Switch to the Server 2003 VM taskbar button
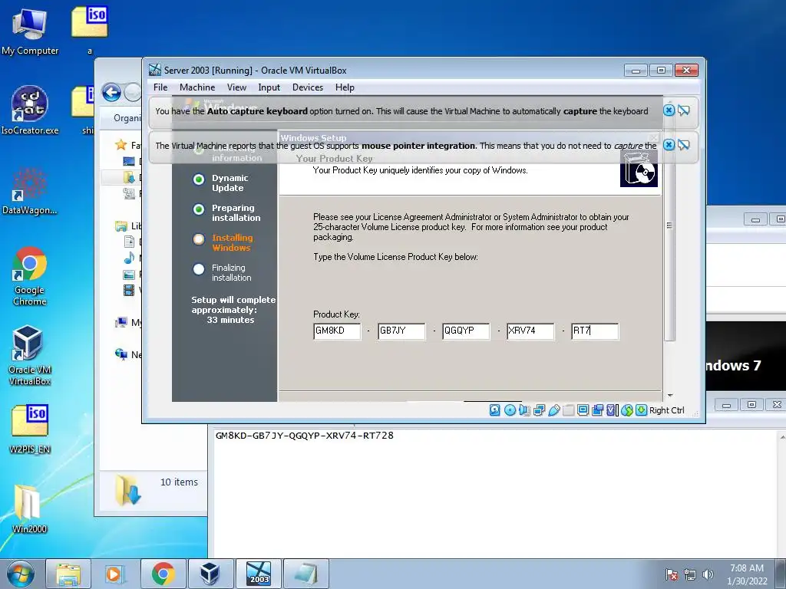 (259, 574)
